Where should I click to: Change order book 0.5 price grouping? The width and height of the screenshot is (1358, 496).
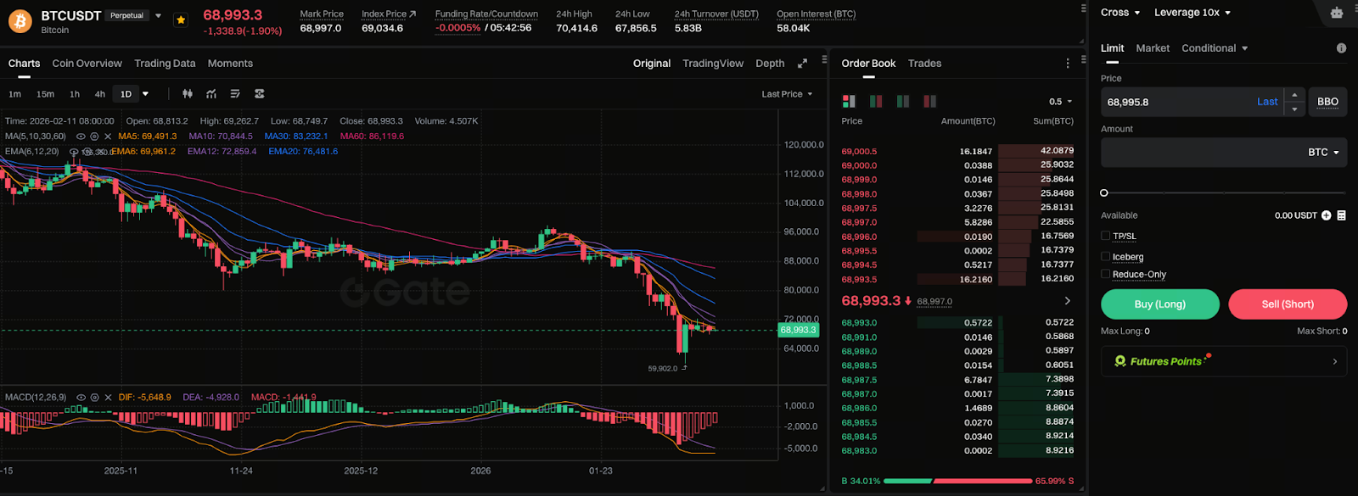click(1060, 102)
